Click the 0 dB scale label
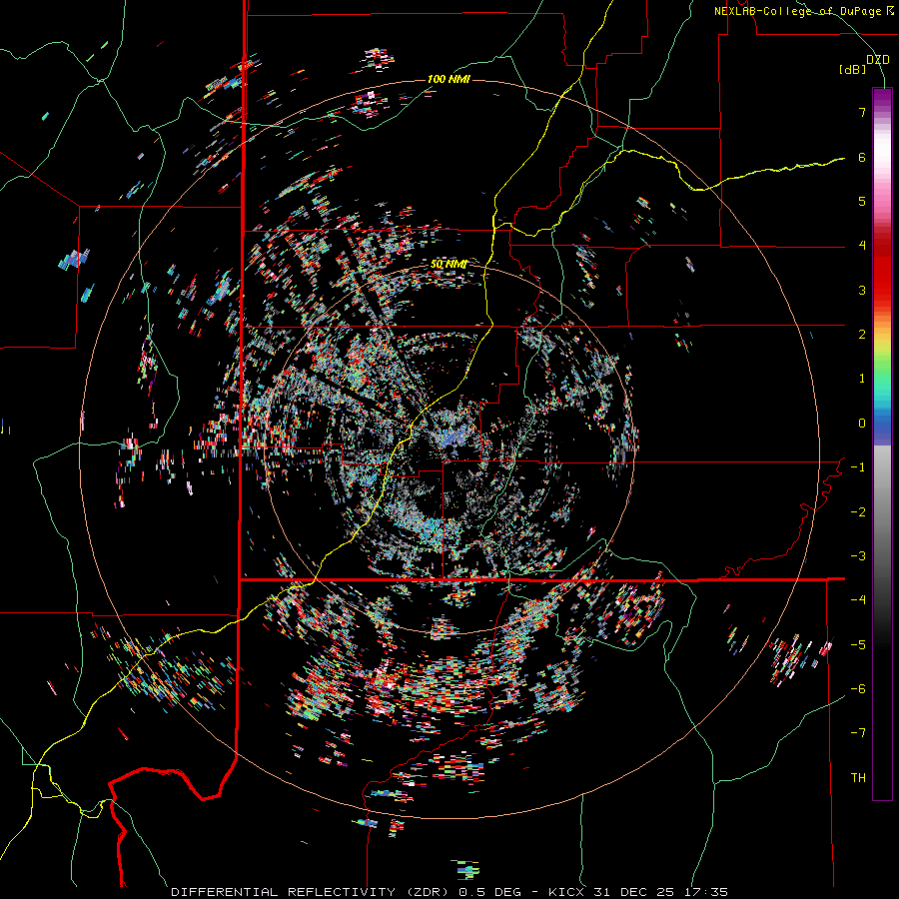The height and width of the screenshot is (899, 899). (x=862, y=424)
